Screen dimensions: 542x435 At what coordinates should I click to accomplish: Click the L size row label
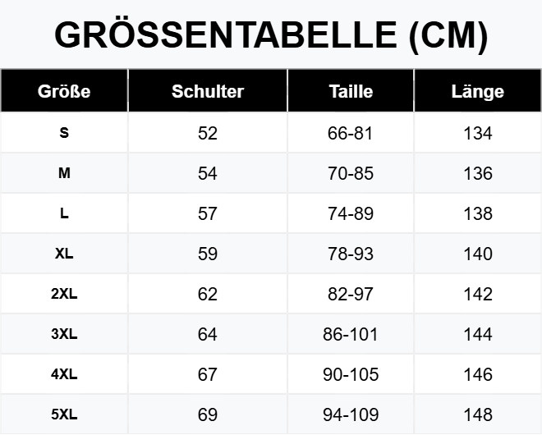pos(64,213)
